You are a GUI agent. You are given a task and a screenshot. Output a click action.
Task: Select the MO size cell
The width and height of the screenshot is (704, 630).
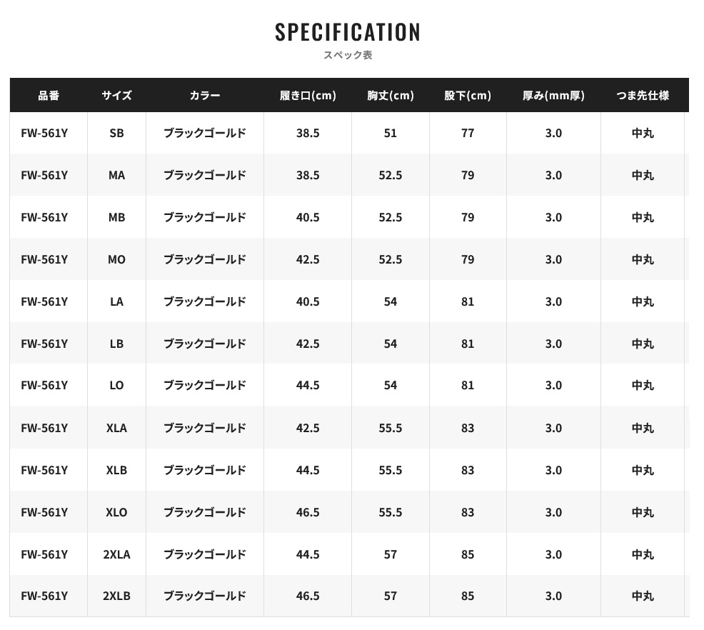pos(116,259)
